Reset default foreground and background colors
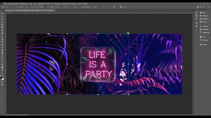The height and width of the screenshot is (118, 211). click(1, 76)
